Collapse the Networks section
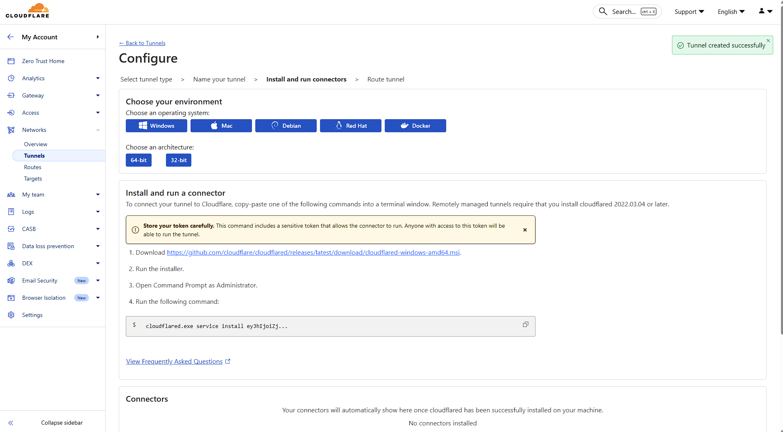Image resolution: width=783 pixels, height=432 pixels. (98, 130)
